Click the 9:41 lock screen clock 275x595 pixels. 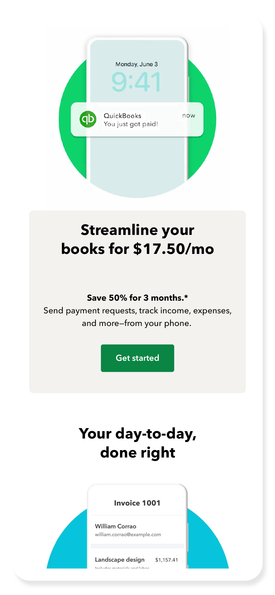click(x=136, y=82)
